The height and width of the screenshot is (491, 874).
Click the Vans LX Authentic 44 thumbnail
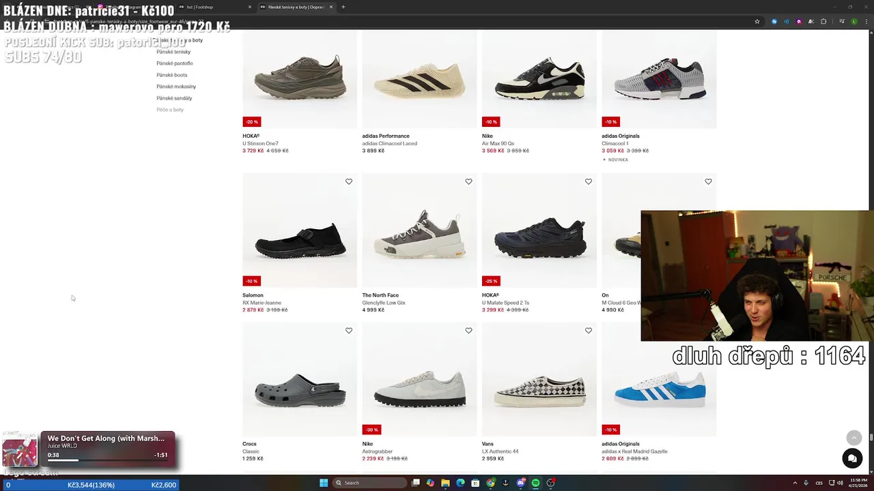click(x=539, y=389)
